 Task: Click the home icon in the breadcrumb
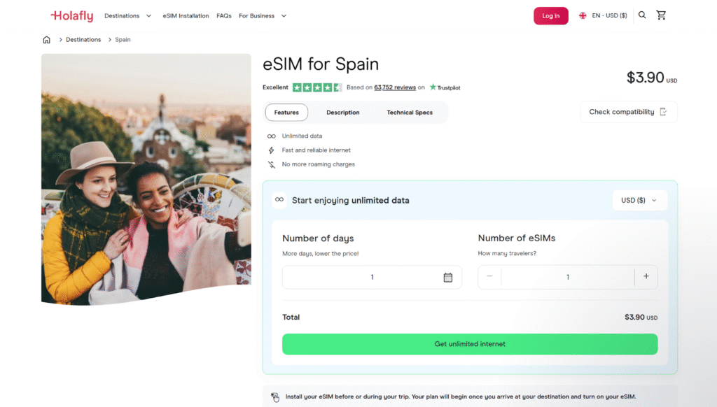tap(46, 40)
